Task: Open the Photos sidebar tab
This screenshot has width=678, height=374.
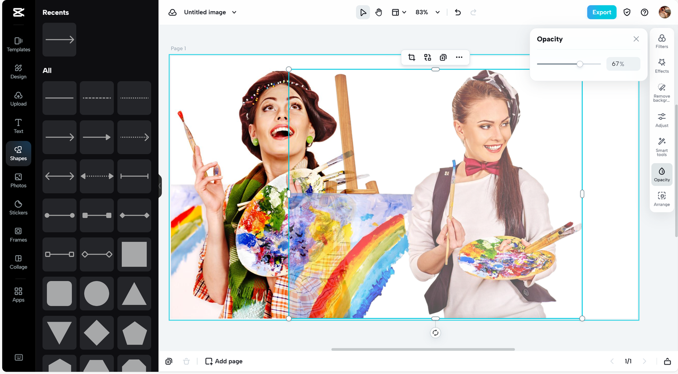Action: click(18, 180)
